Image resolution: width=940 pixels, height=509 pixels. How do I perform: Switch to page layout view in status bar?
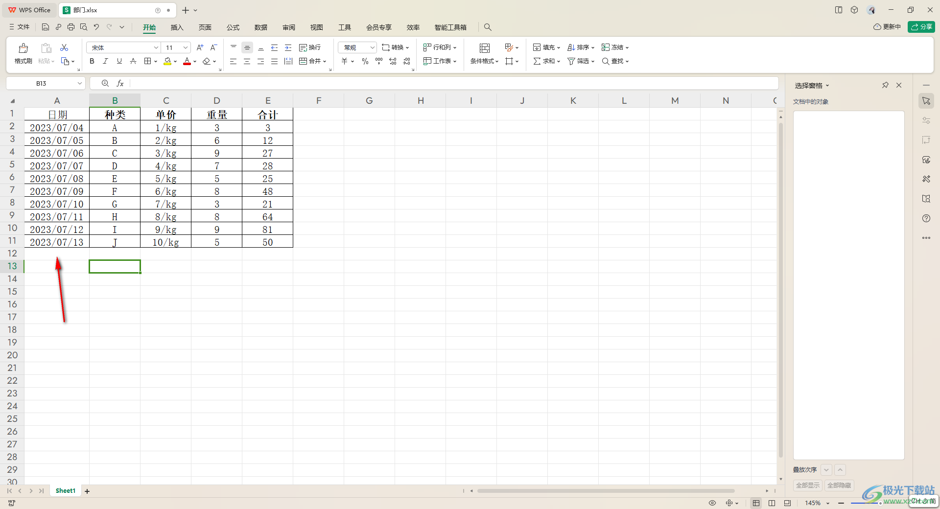772,503
